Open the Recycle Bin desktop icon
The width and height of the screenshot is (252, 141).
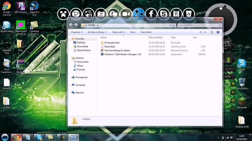(x=242, y=84)
